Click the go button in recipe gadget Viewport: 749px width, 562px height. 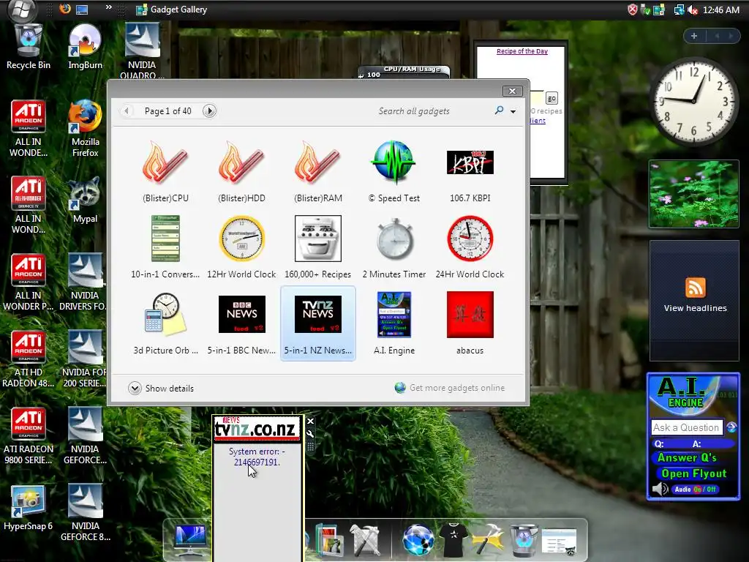(552, 99)
